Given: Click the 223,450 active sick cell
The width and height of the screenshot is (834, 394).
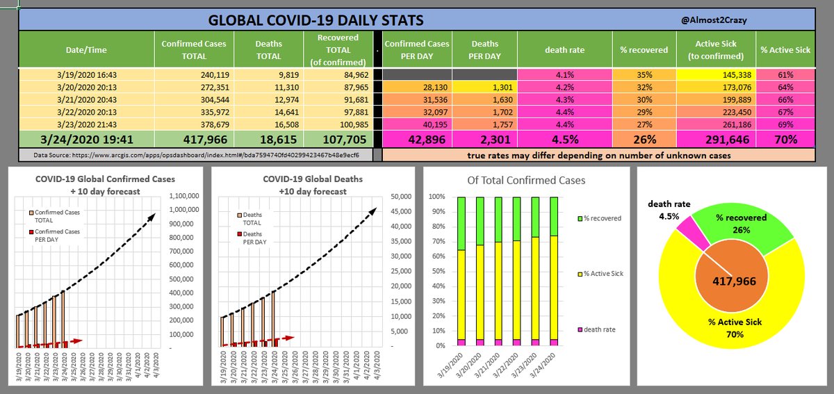Looking at the screenshot, I should tap(717, 113).
